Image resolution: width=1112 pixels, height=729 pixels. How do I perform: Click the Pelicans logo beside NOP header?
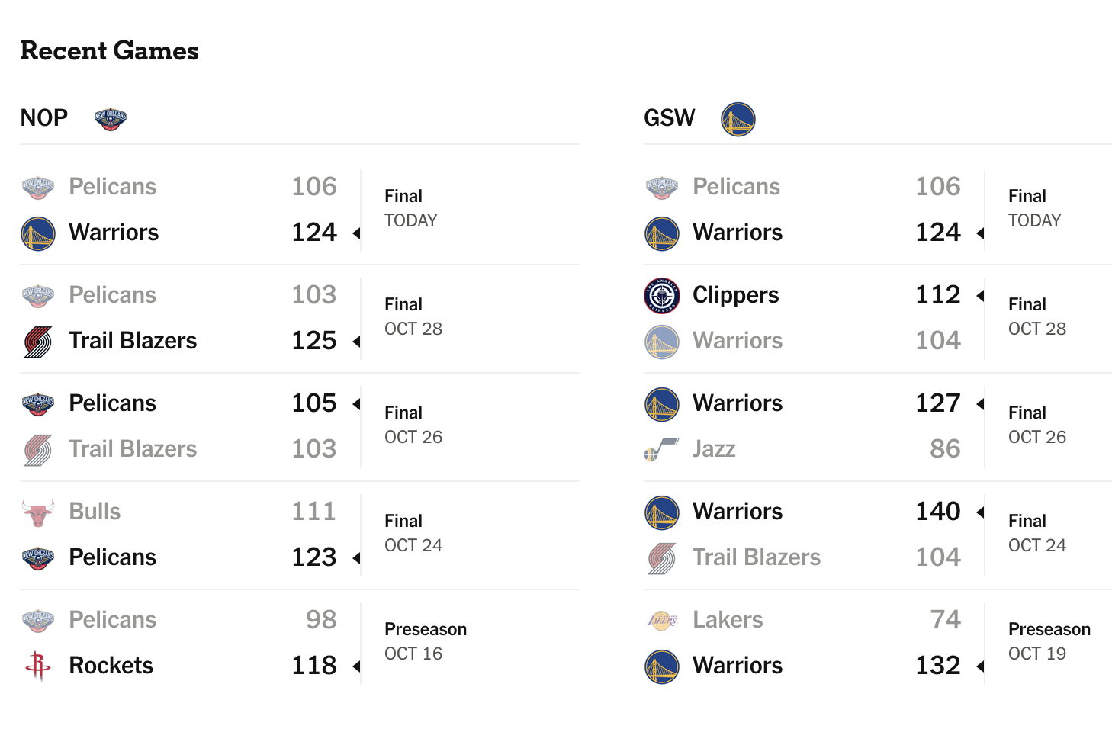point(111,119)
